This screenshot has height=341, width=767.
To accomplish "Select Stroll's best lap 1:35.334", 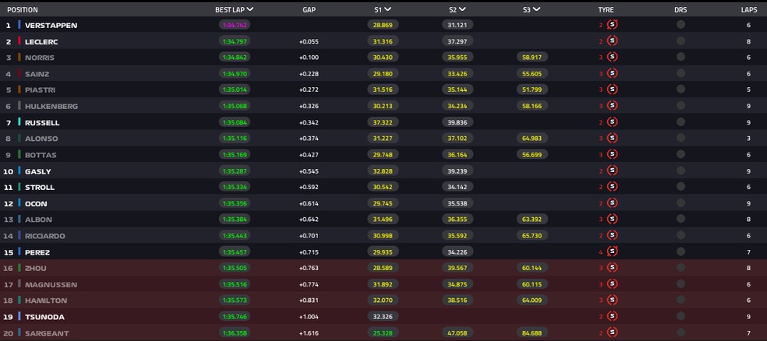I will 235,187.
